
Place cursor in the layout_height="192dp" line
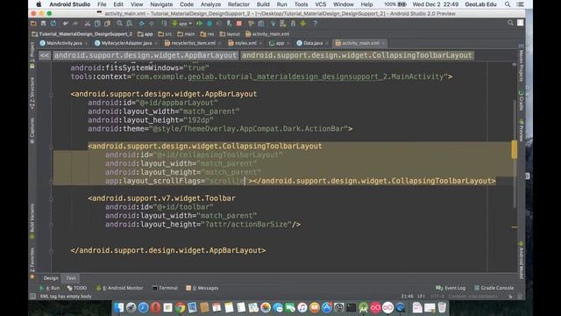pos(151,120)
